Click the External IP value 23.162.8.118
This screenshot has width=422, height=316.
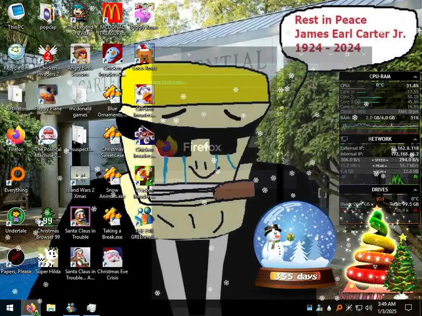tap(405, 148)
